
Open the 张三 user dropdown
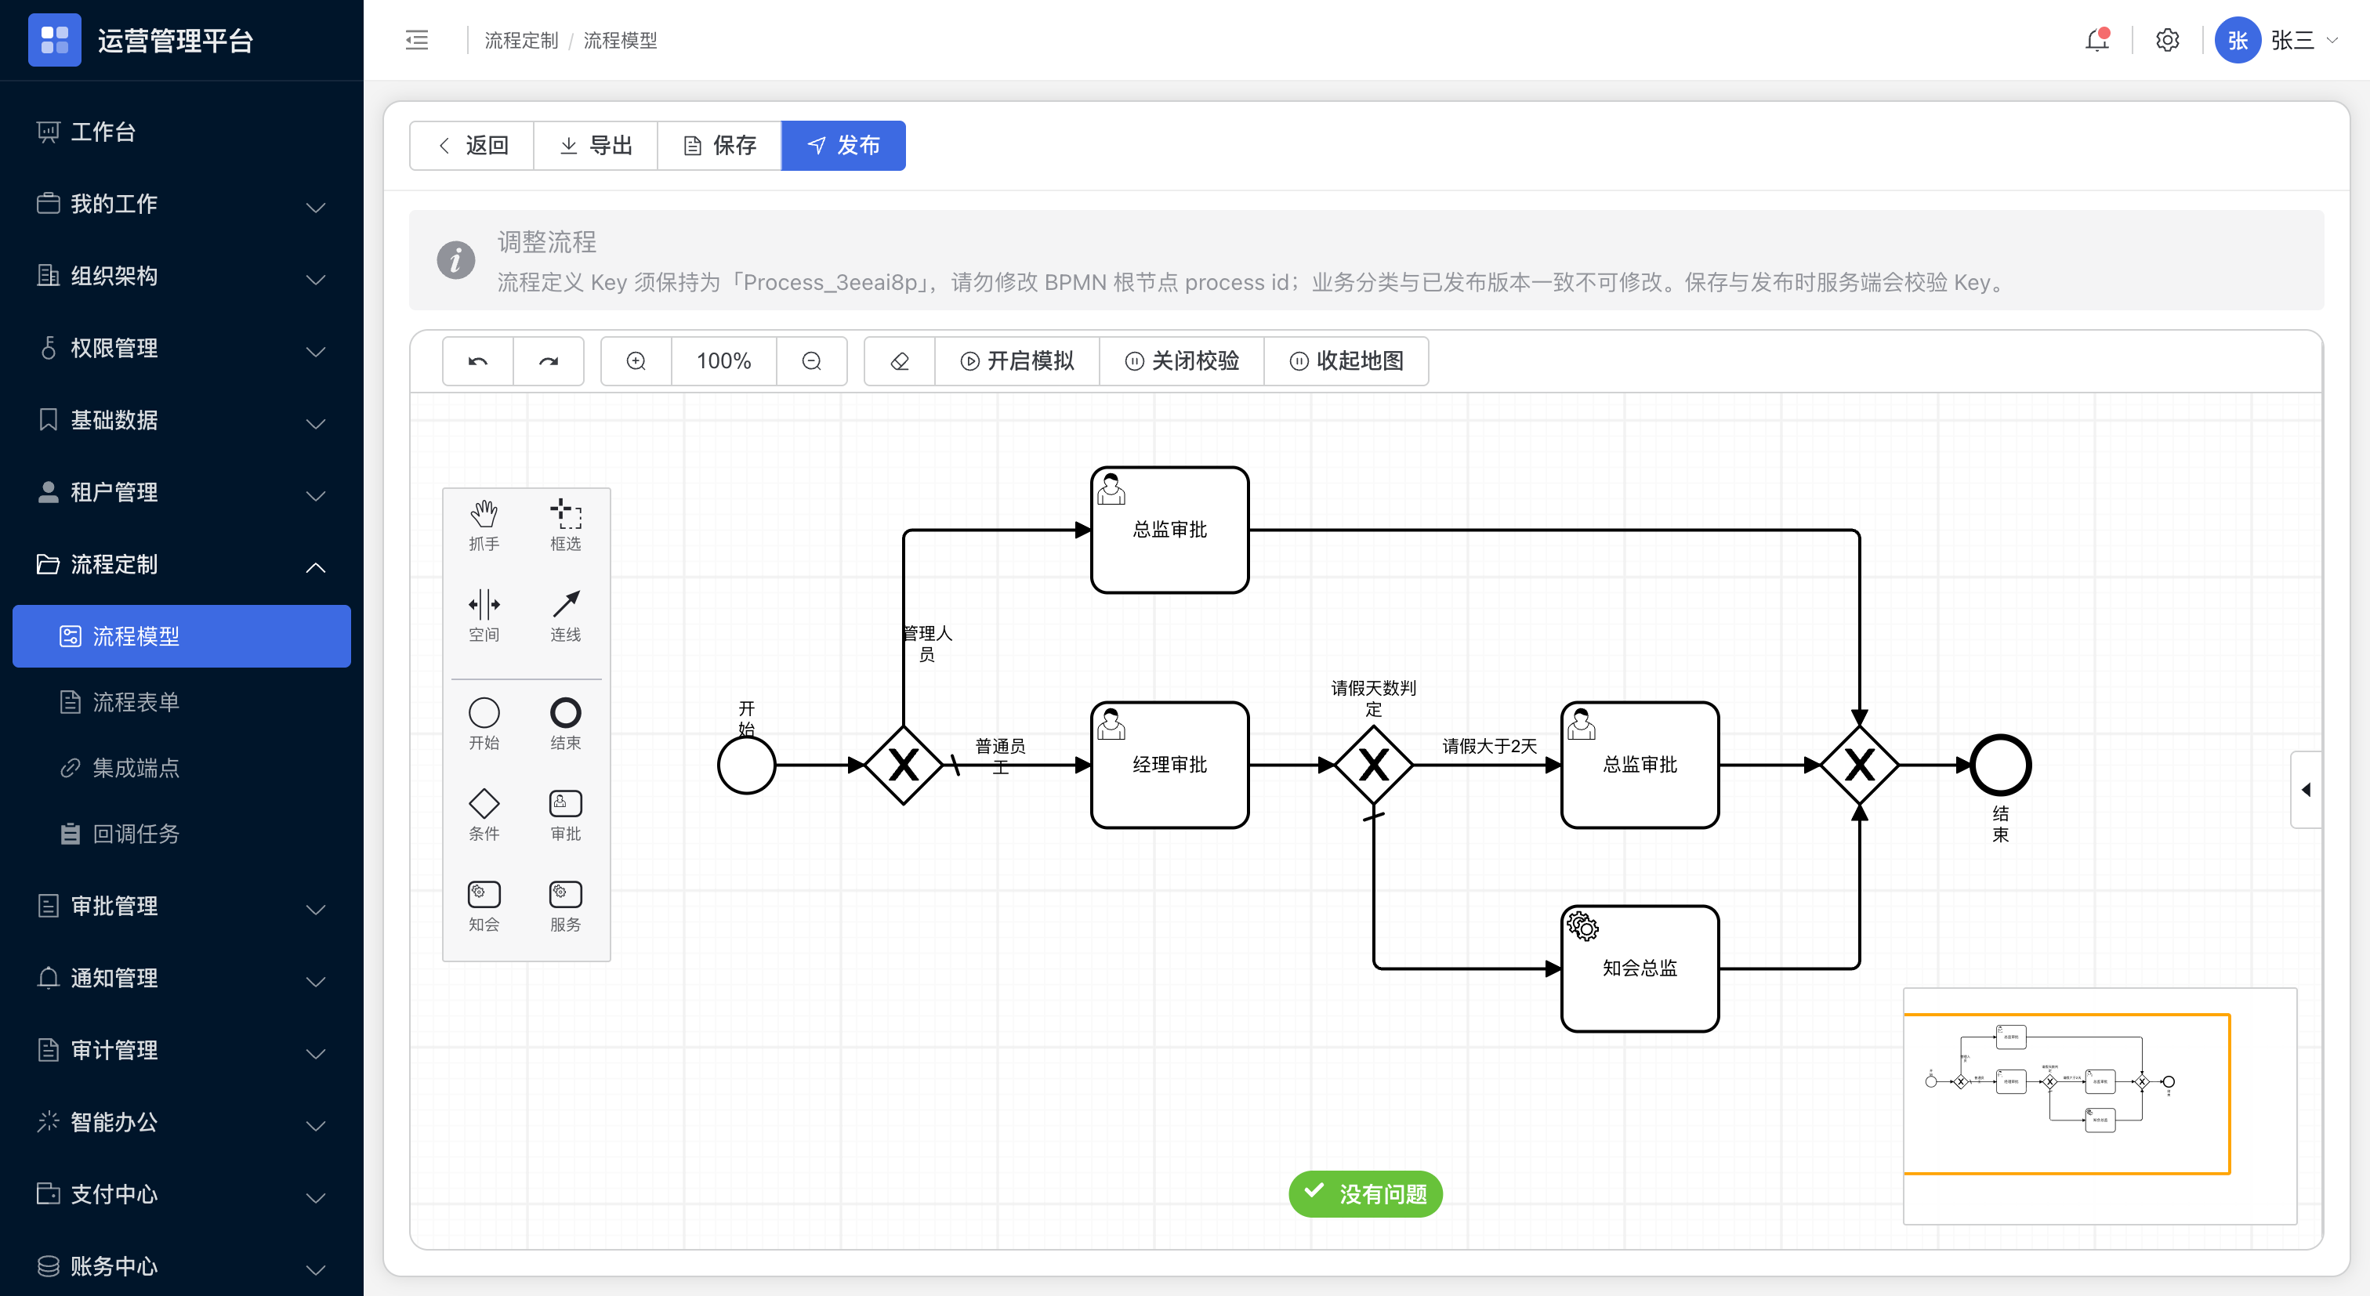(2276, 39)
